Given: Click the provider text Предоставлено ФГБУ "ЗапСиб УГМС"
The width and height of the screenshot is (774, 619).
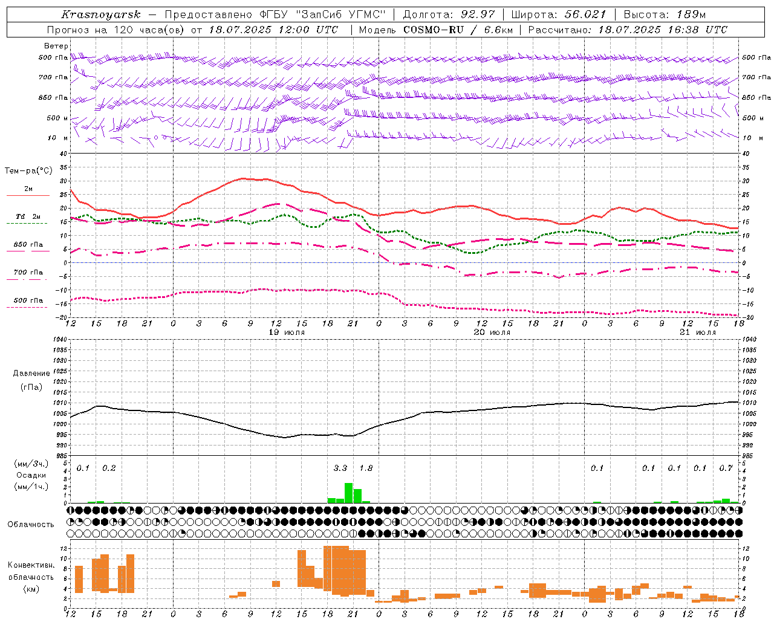Looking at the screenshot, I should pyautogui.click(x=276, y=15).
